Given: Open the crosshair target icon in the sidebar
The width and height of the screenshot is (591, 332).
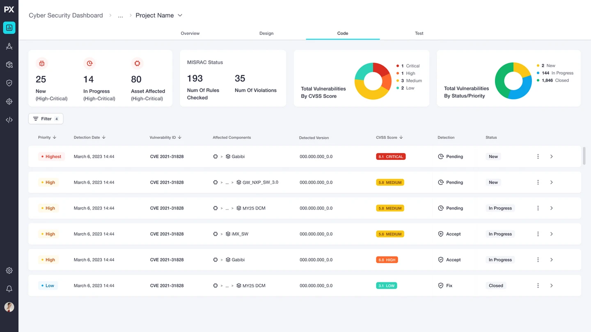Looking at the screenshot, I should (x=9, y=102).
